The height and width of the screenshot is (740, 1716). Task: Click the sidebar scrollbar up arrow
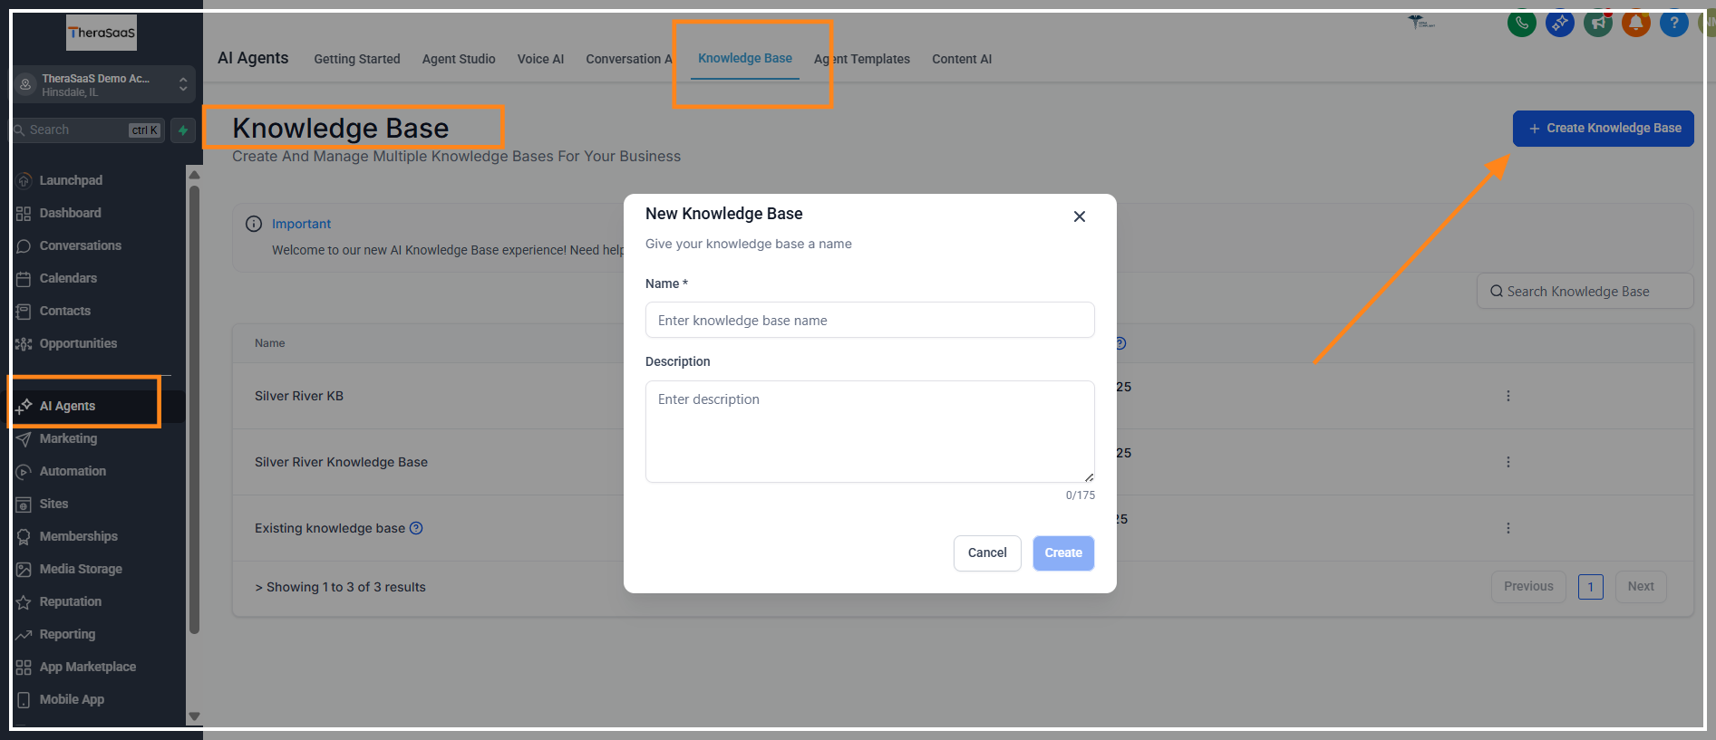pyautogui.click(x=194, y=175)
